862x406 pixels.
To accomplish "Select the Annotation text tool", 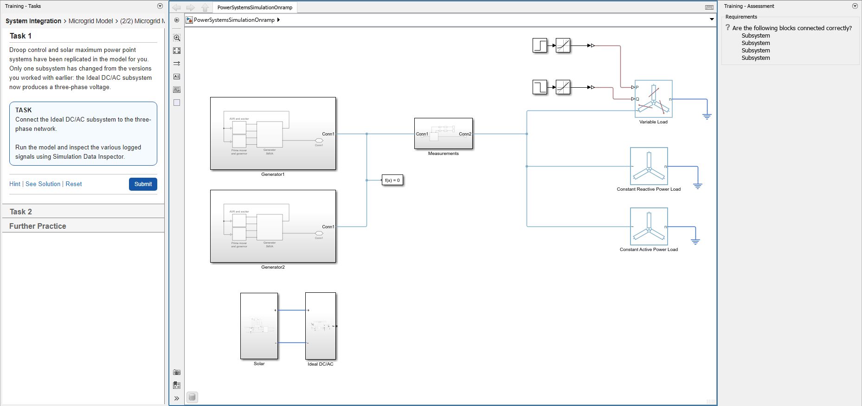I will 177,77.
